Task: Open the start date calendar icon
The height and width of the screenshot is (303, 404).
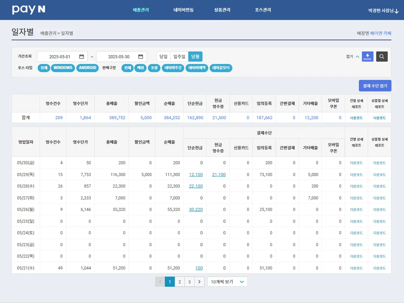Action: [81, 57]
